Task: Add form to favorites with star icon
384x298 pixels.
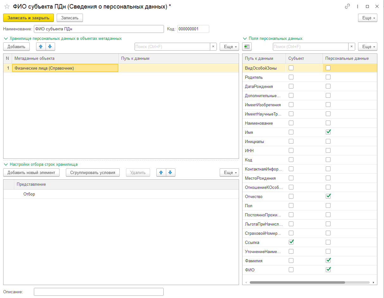Action: [x=7, y=6]
